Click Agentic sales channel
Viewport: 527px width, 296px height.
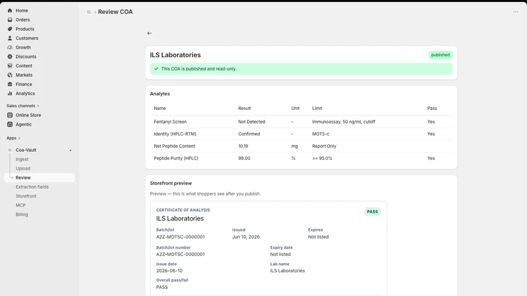[24, 124]
